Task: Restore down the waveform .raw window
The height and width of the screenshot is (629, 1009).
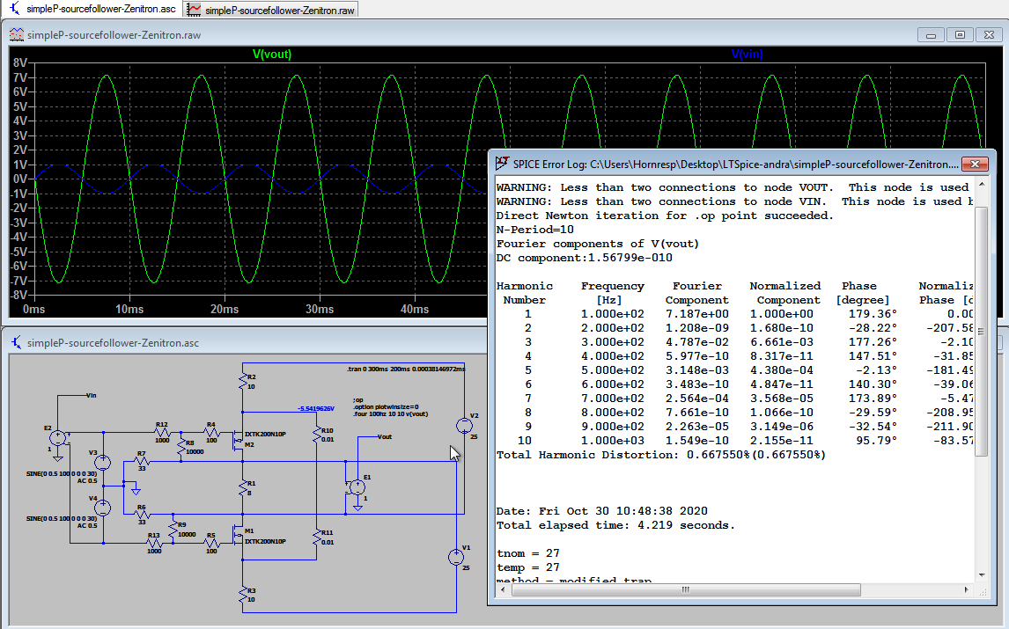Action: tap(960, 34)
